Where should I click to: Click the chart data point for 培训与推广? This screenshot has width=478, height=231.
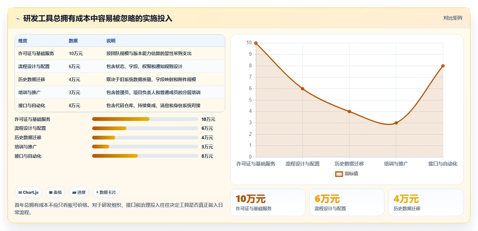tap(396, 123)
